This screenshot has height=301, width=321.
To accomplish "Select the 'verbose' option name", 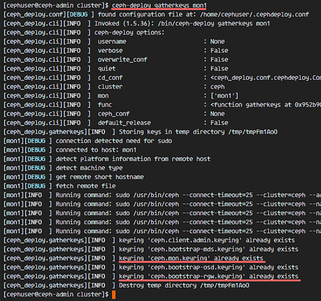I will tap(110, 51).
